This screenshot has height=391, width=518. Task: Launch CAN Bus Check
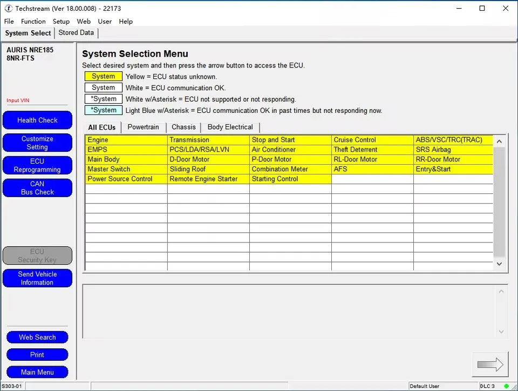pos(37,188)
